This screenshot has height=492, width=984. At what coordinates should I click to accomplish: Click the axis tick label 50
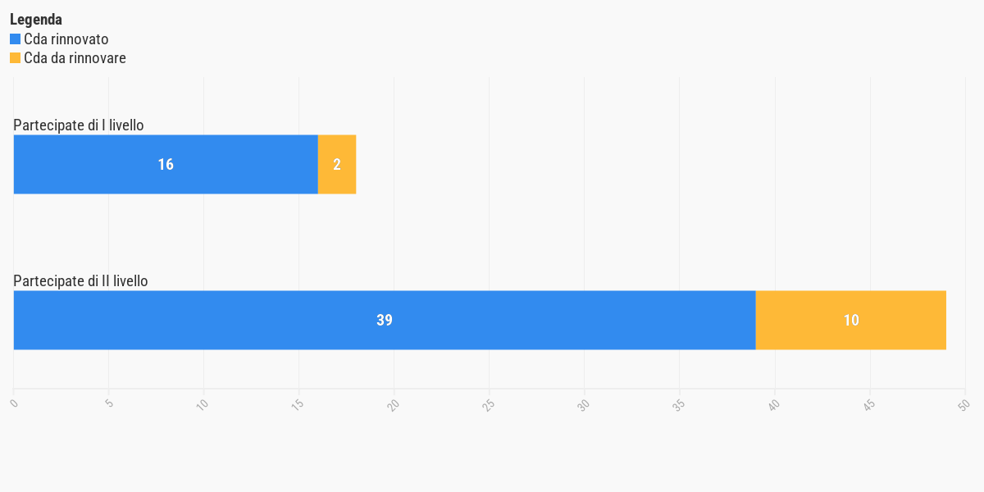pos(963,403)
